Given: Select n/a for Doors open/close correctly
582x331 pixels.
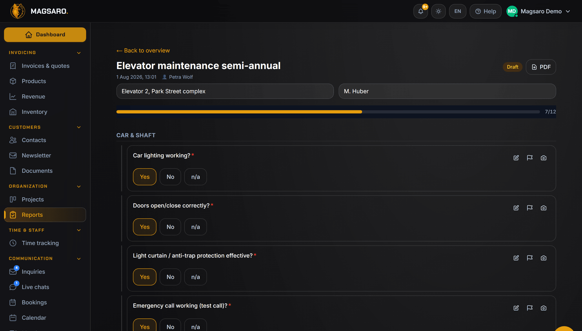Looking at the screenshot, I should coord(196,227).
